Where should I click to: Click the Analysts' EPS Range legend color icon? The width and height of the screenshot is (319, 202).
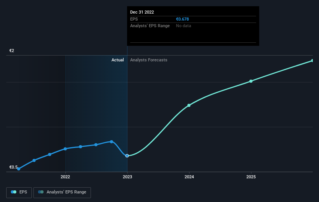[x=41, y=192]
